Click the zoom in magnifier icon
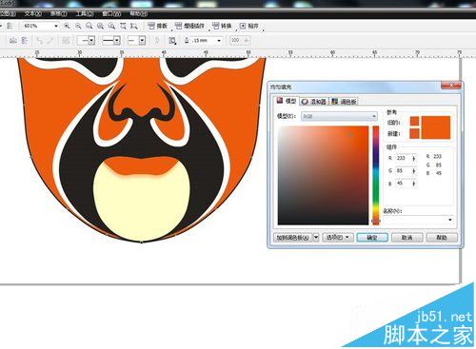The width and height of the screenshot is (476, 349). tap(67, 26)
